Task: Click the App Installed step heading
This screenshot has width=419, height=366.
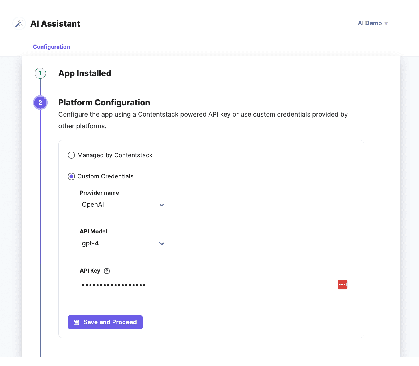Action: (85, 73)
